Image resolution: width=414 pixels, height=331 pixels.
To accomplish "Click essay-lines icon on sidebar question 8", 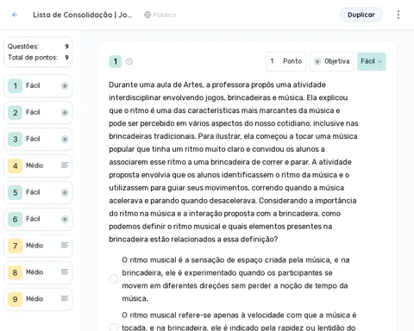I will pos(65,272).
